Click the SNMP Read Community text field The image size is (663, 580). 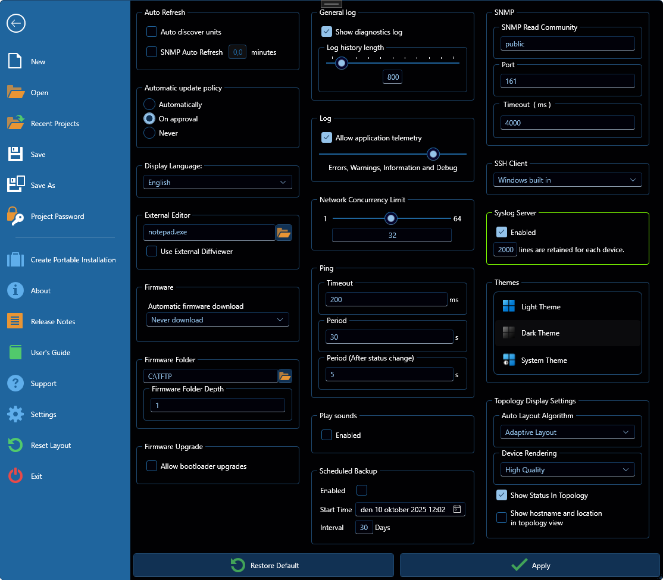[567, 43]
